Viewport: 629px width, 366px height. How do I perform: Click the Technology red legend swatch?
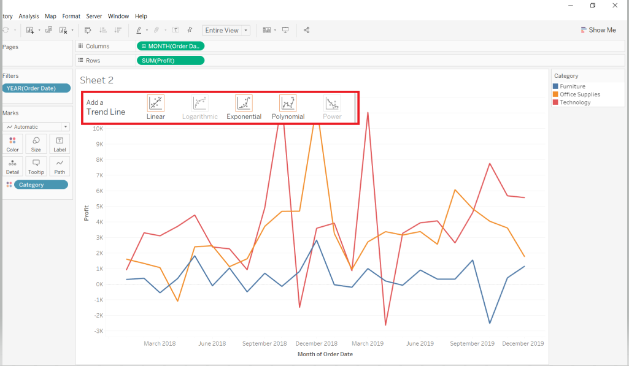(555, 102)
